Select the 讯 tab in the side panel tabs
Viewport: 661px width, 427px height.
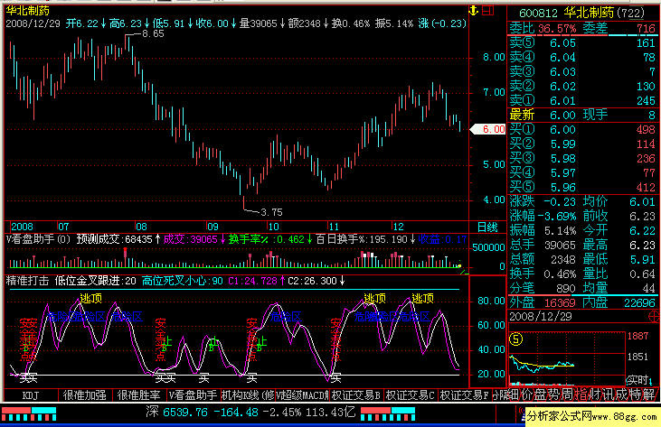pyautogui.click(x=608, y=395)
